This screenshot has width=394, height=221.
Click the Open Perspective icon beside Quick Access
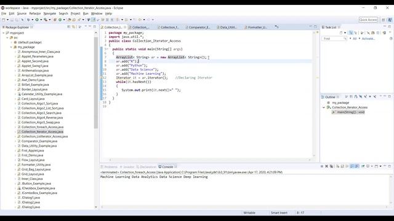click(384, 20)
